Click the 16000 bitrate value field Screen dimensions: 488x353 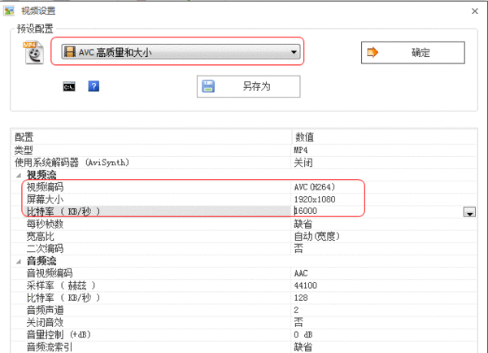coord(374,211)
